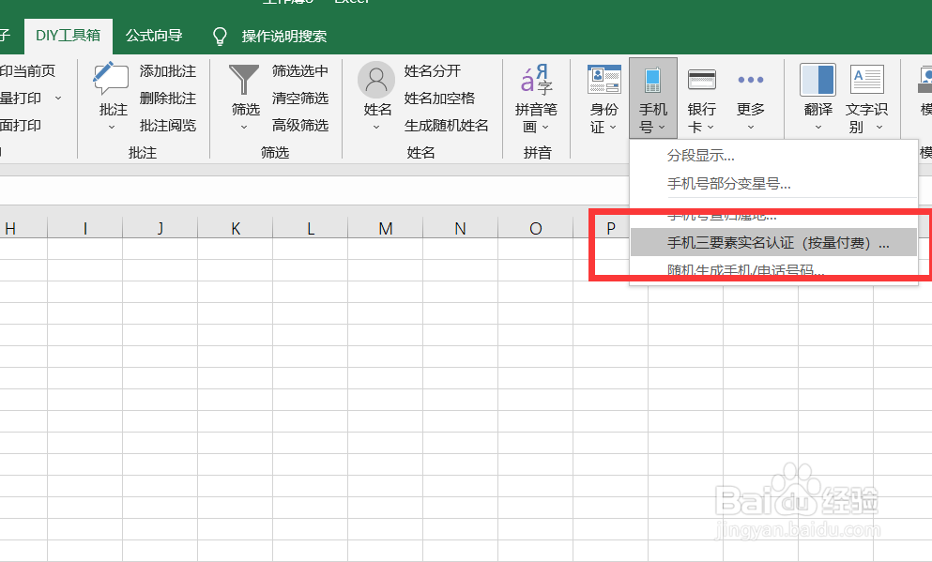
Task: Click the 筛选 funnel filter icon
Action: pos(244,79)
